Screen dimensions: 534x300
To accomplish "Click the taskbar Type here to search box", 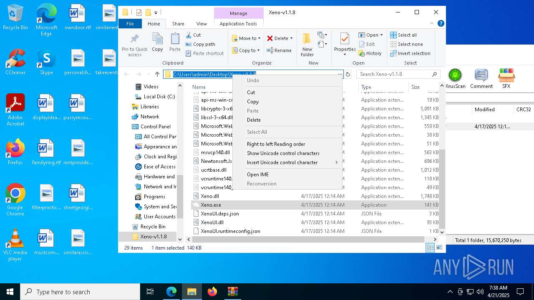I will 80,292.
